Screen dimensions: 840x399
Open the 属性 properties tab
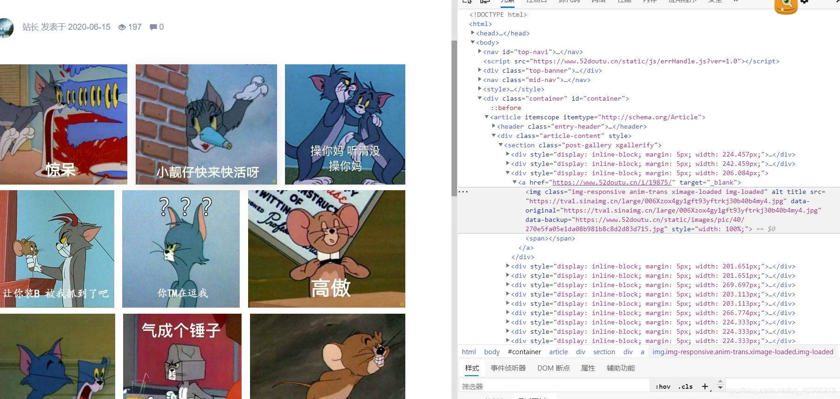(x=588, y=368)
